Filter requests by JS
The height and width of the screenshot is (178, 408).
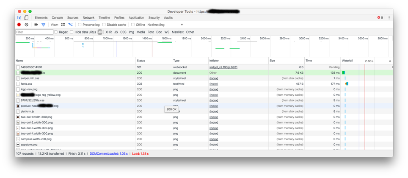pyautogui.click(x=116, y=32)
